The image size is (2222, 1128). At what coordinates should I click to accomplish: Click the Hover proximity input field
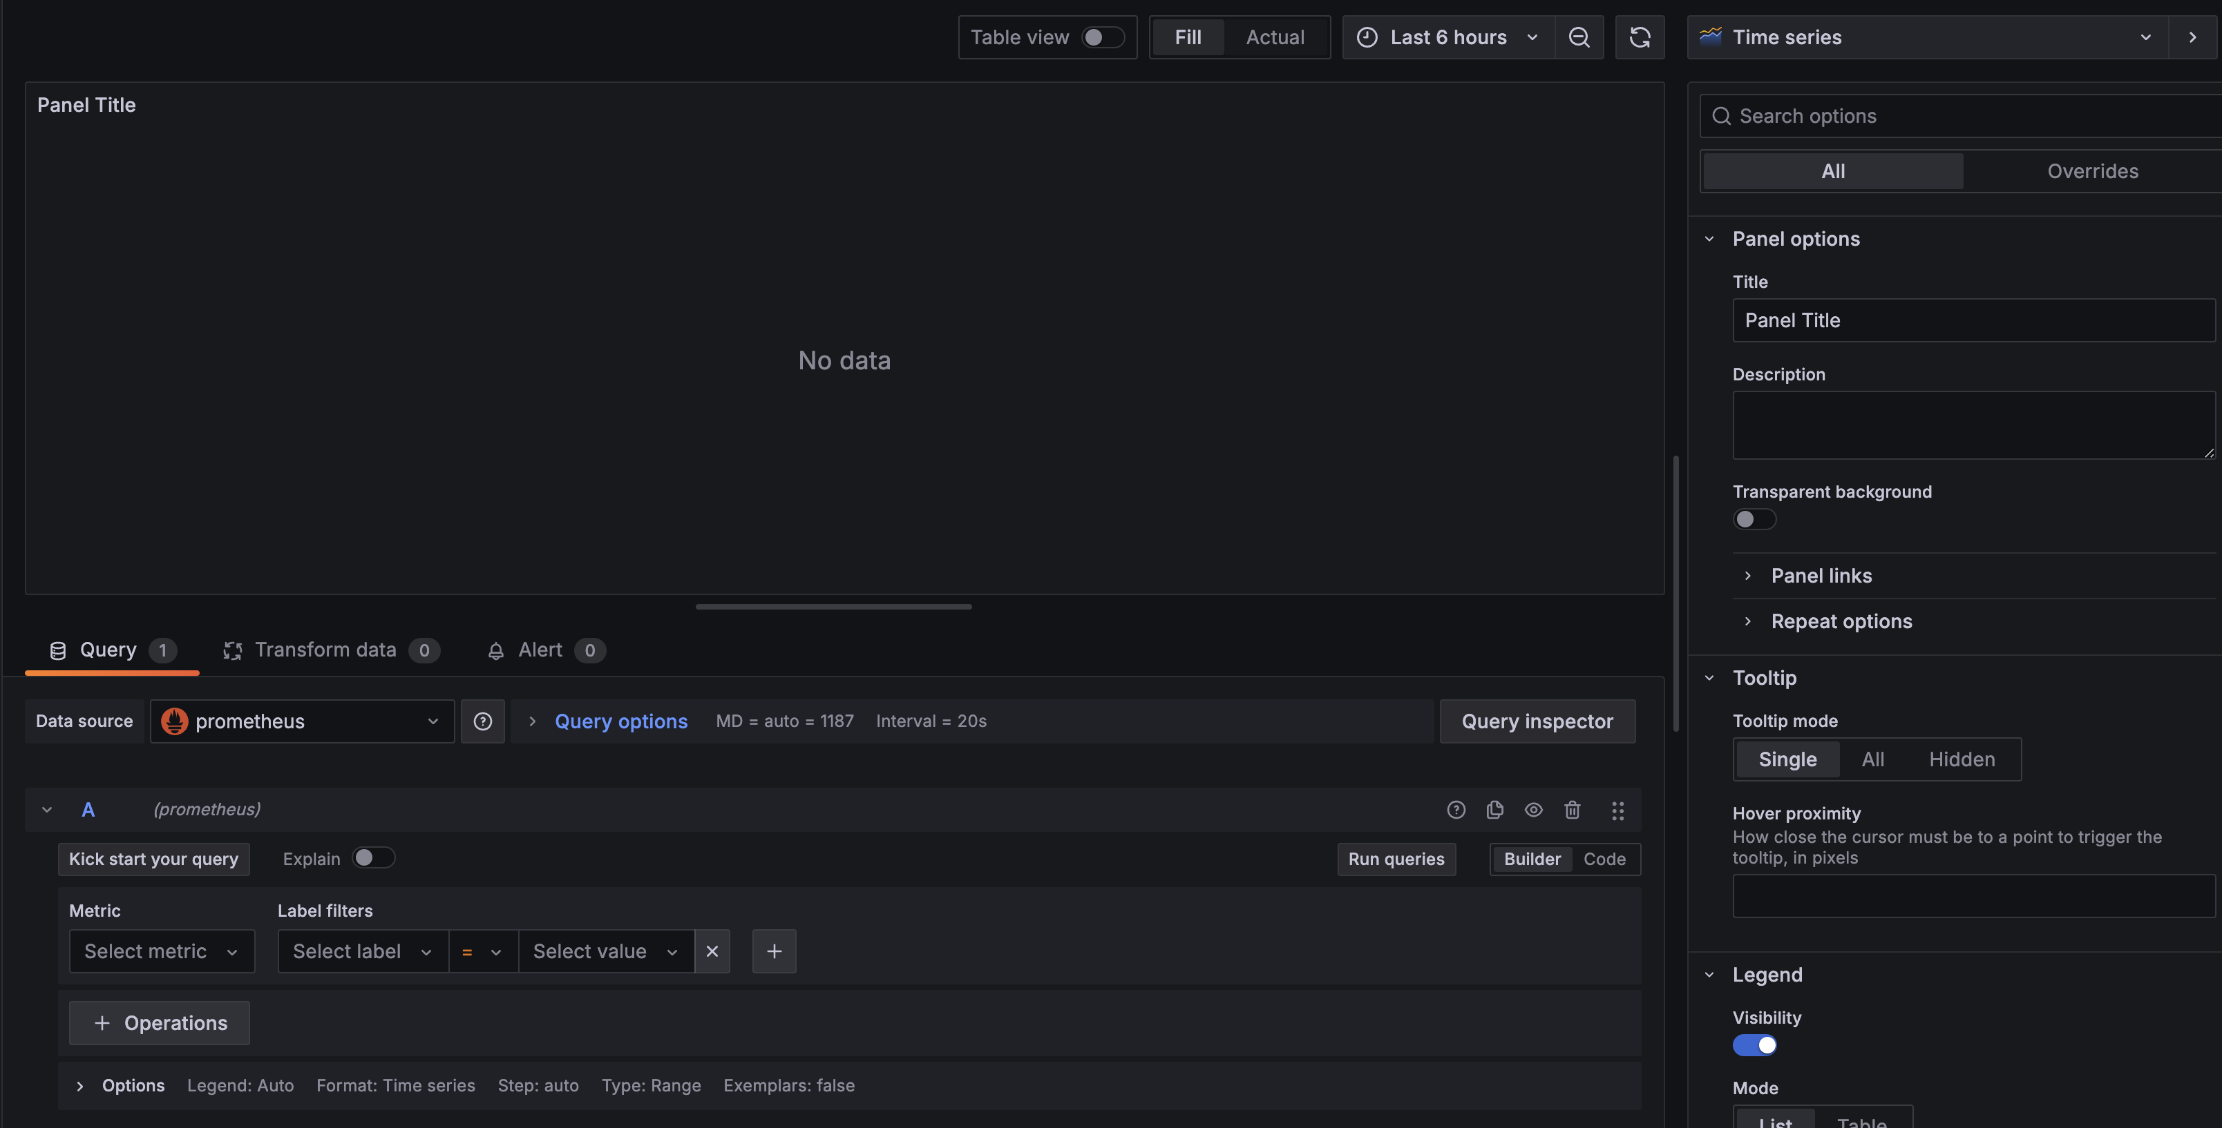pyautogui.click(x=1973, y=896)
